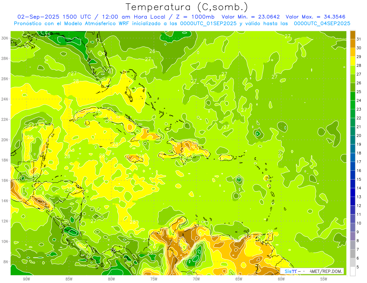Pick the legend swatch between 29 and 30

(353, 52)
